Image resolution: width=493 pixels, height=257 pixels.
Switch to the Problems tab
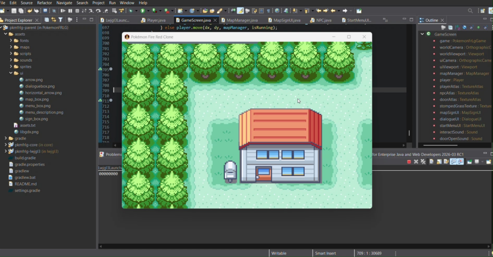[111, 154]
